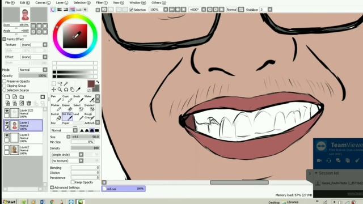
Task: Toggle the Selection checkbox in toolbar
Action: (131, 10)
